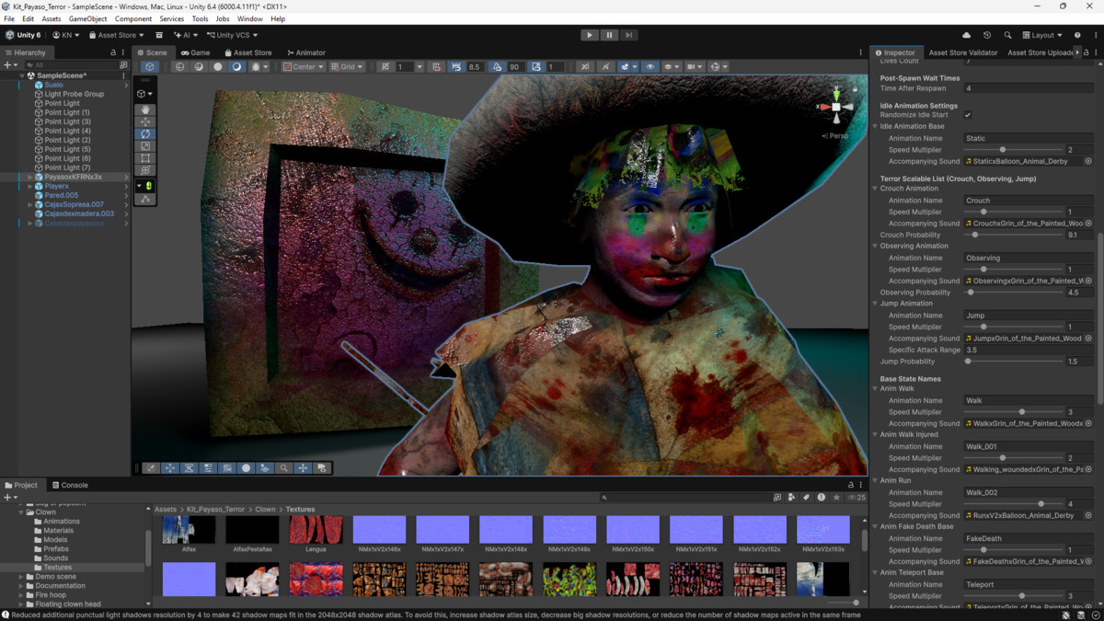This screenshot has height=621, width=1104.
Task: Expand PayasoxKFRNx3x in Hierarchy
Action: [30, 177]
